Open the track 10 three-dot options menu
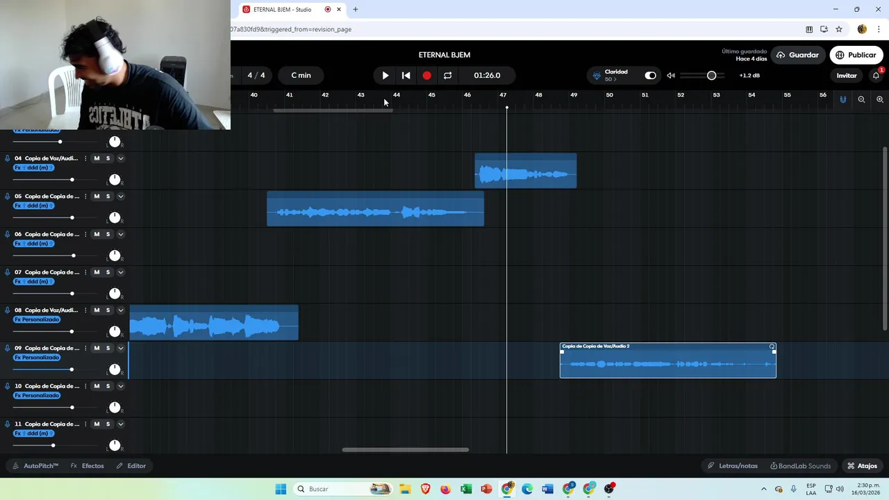Viewport: 889px width, 500px height. coord(85,386)
